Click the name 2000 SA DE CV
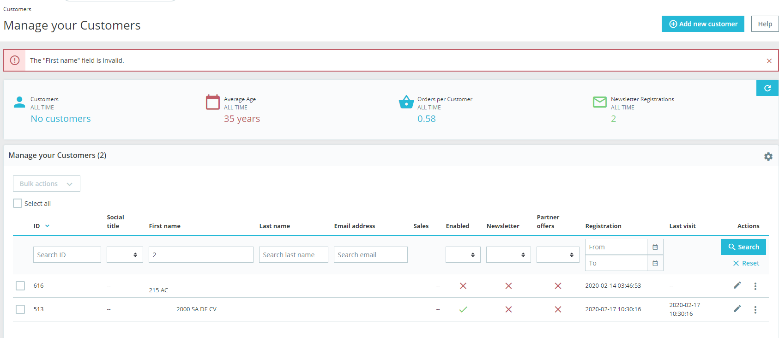 point(196,309)
